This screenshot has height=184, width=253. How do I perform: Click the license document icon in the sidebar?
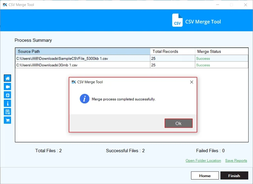7,112
